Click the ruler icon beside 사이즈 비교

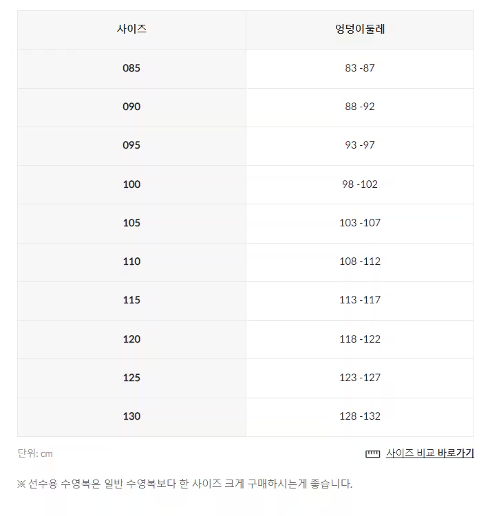click(372, 454)
